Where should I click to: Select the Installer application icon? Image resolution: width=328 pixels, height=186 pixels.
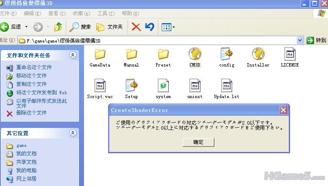pos(258,54)
